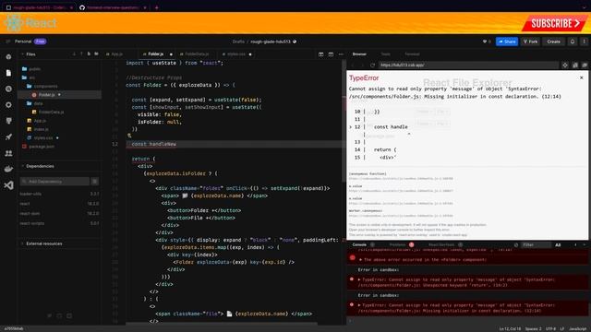Click the Create button

click(x=554, y=41)
